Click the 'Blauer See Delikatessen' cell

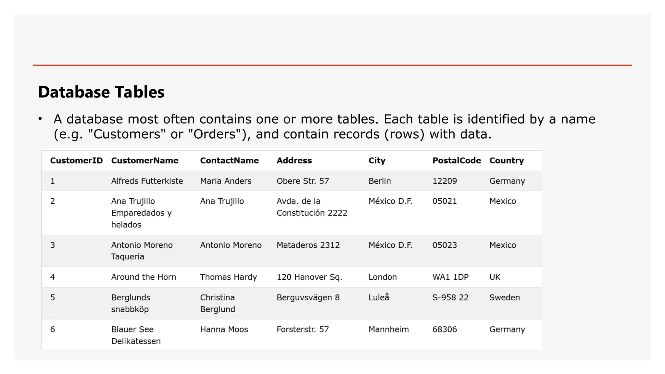[136, 335]
